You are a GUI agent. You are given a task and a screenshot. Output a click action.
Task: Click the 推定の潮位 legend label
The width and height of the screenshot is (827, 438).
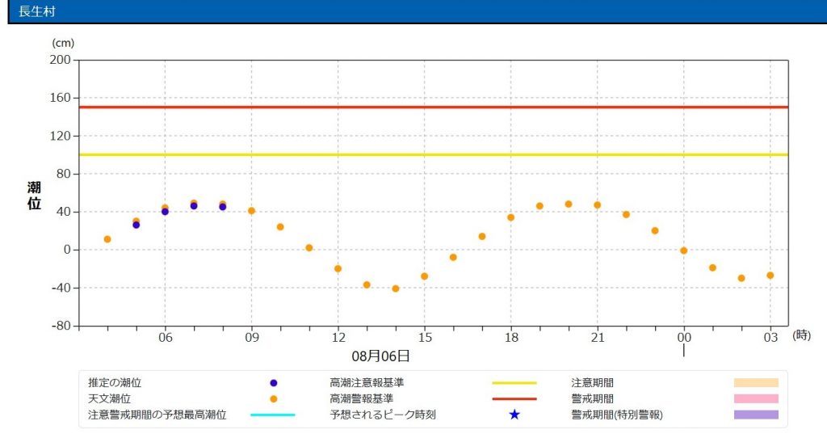pyautogui.click(x=115, y=382)
